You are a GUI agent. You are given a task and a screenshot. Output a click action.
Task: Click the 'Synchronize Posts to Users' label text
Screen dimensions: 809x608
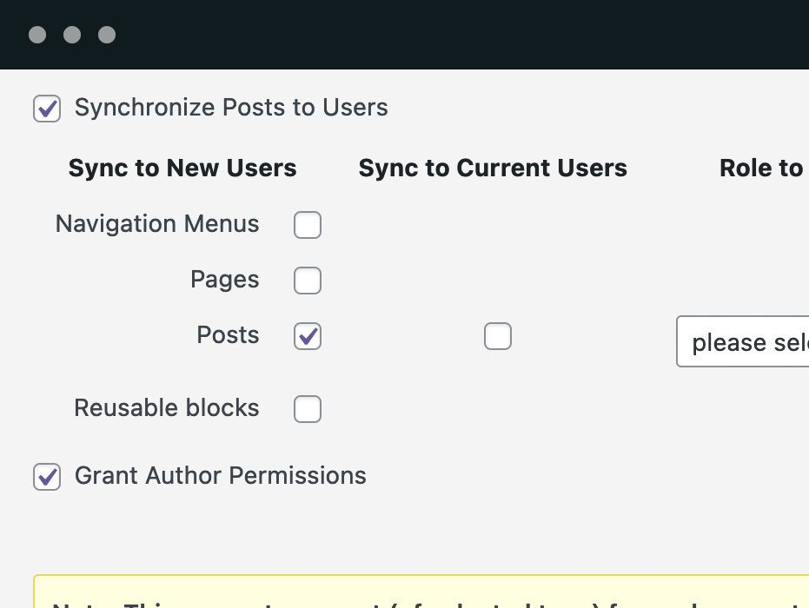(x=231, y=108)
